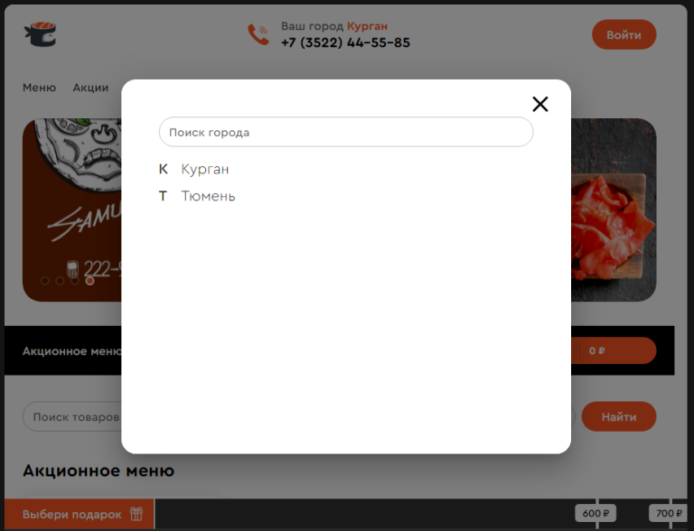Click the gift box icon
The height and width of the screenshot is (531, 694).
coord(136,514)
